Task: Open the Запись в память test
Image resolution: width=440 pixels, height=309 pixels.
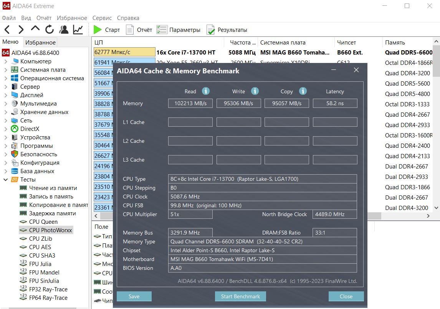Action: (51, 197)
